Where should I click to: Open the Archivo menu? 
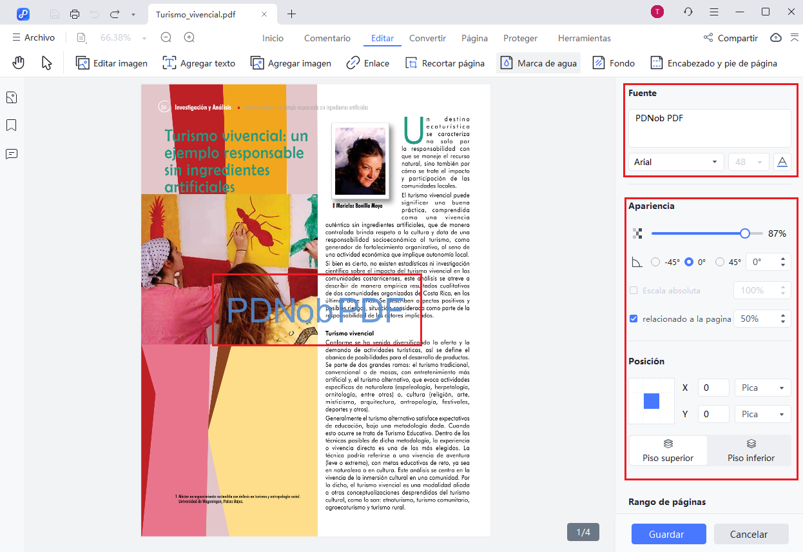coord(34,37)
